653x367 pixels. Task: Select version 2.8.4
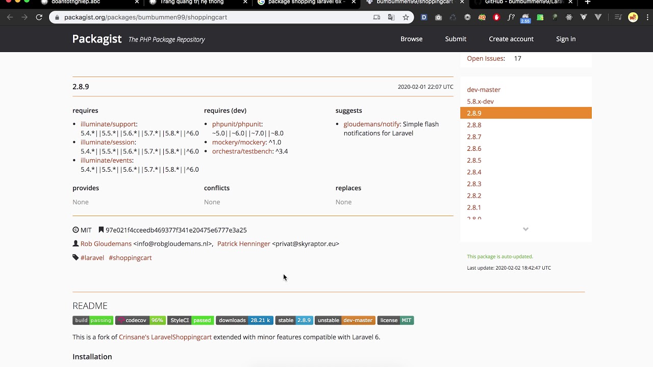[474, 172]
